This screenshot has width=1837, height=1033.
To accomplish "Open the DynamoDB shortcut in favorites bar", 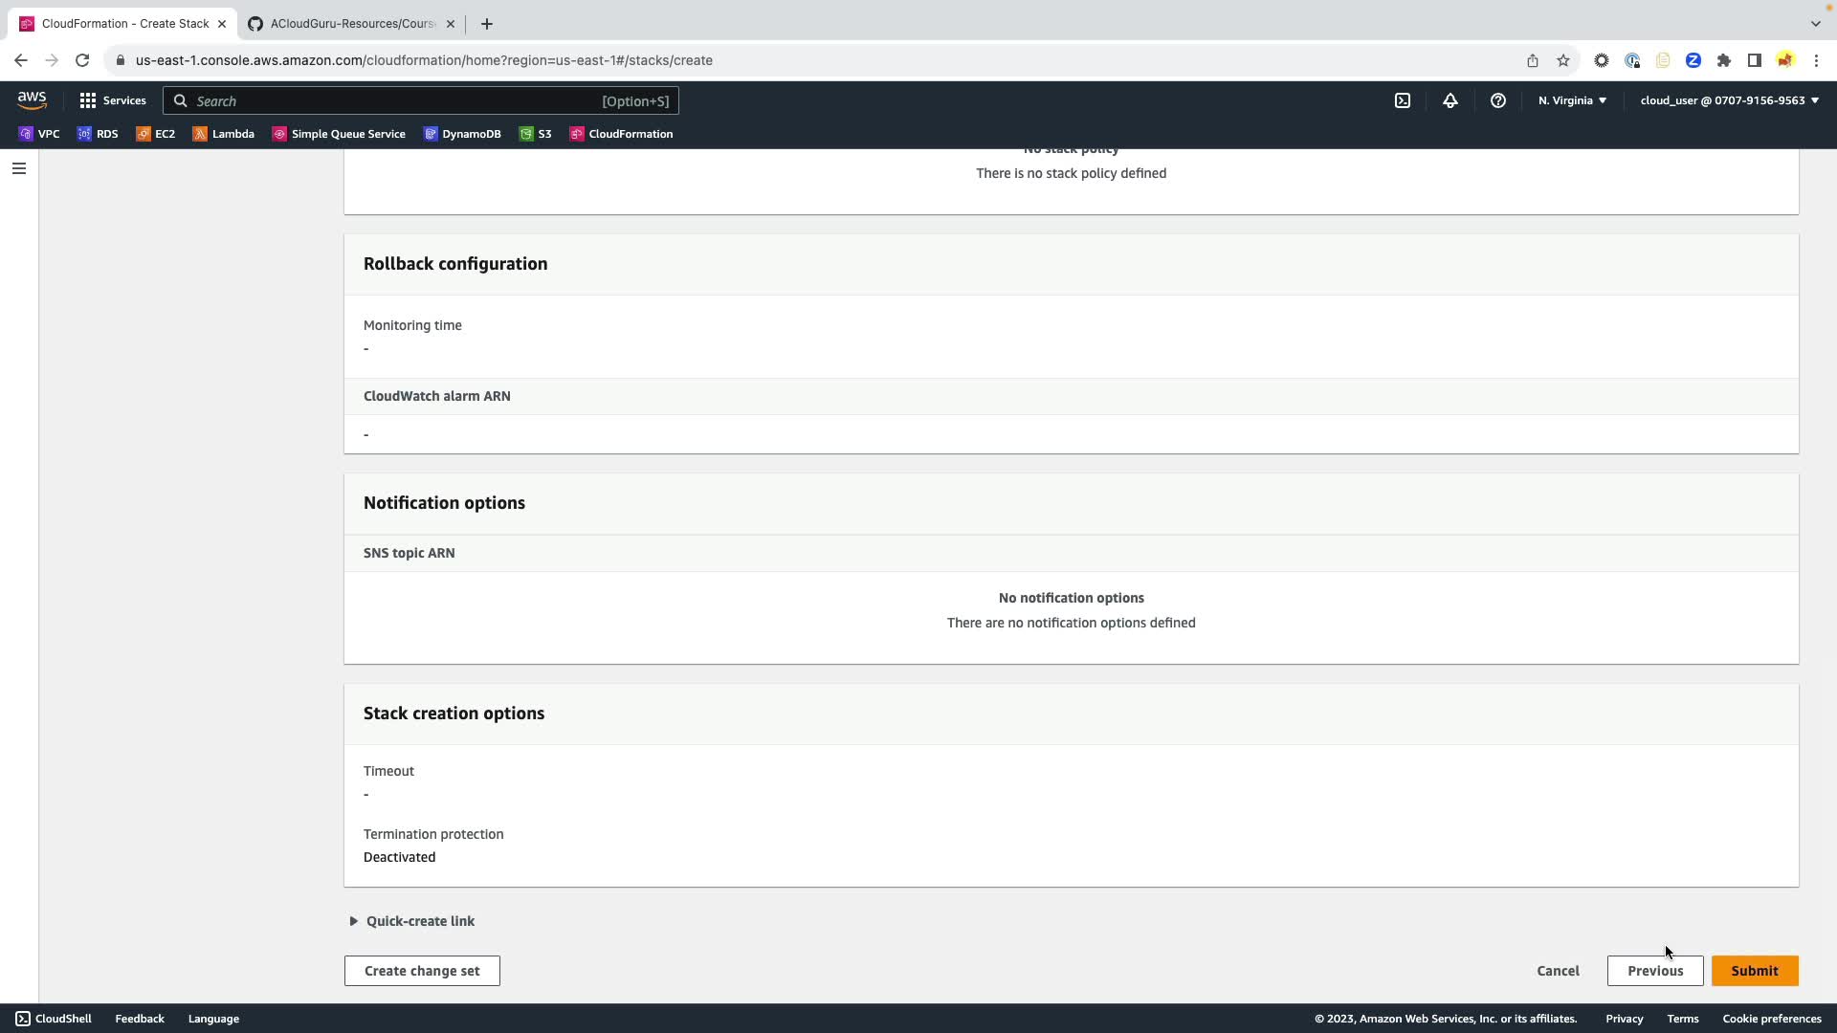I will click(x=462, y=134).
